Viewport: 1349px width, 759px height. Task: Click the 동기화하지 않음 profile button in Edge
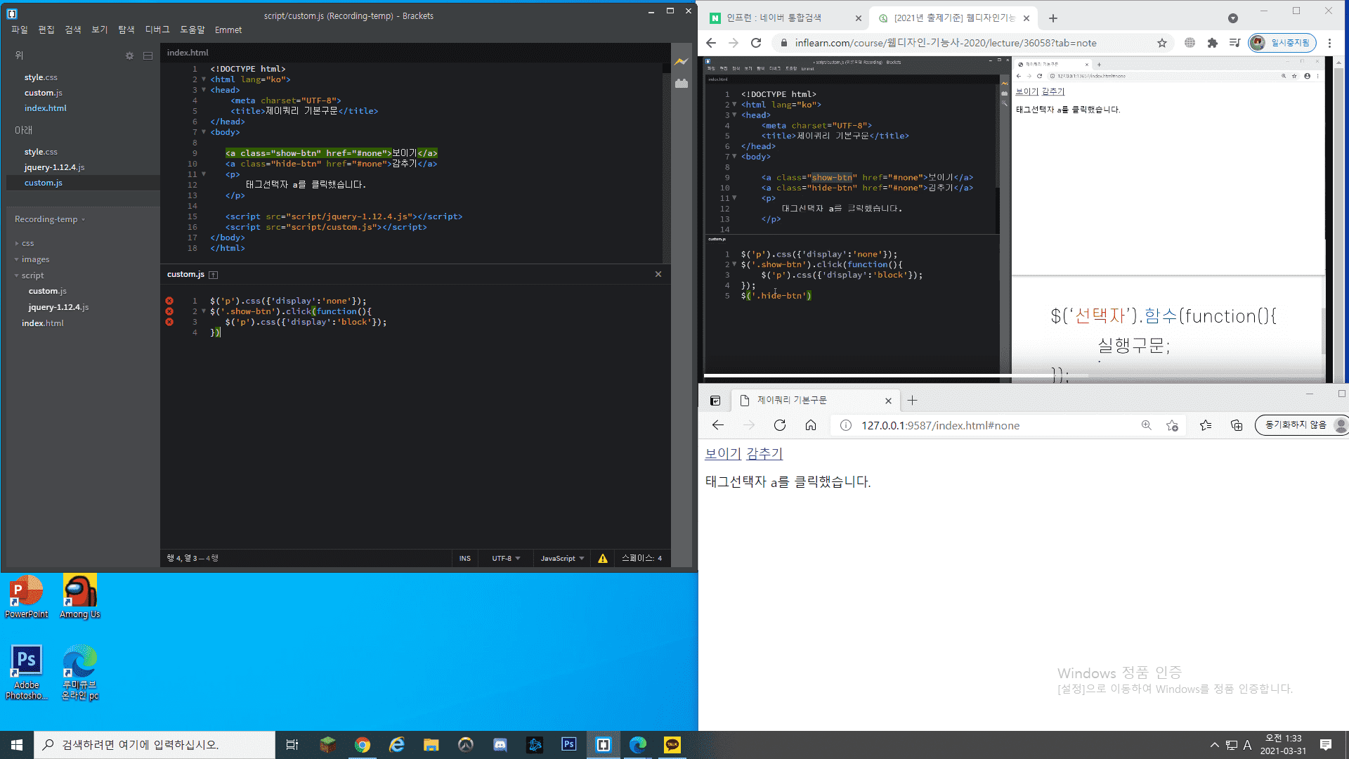(1301, 425)
